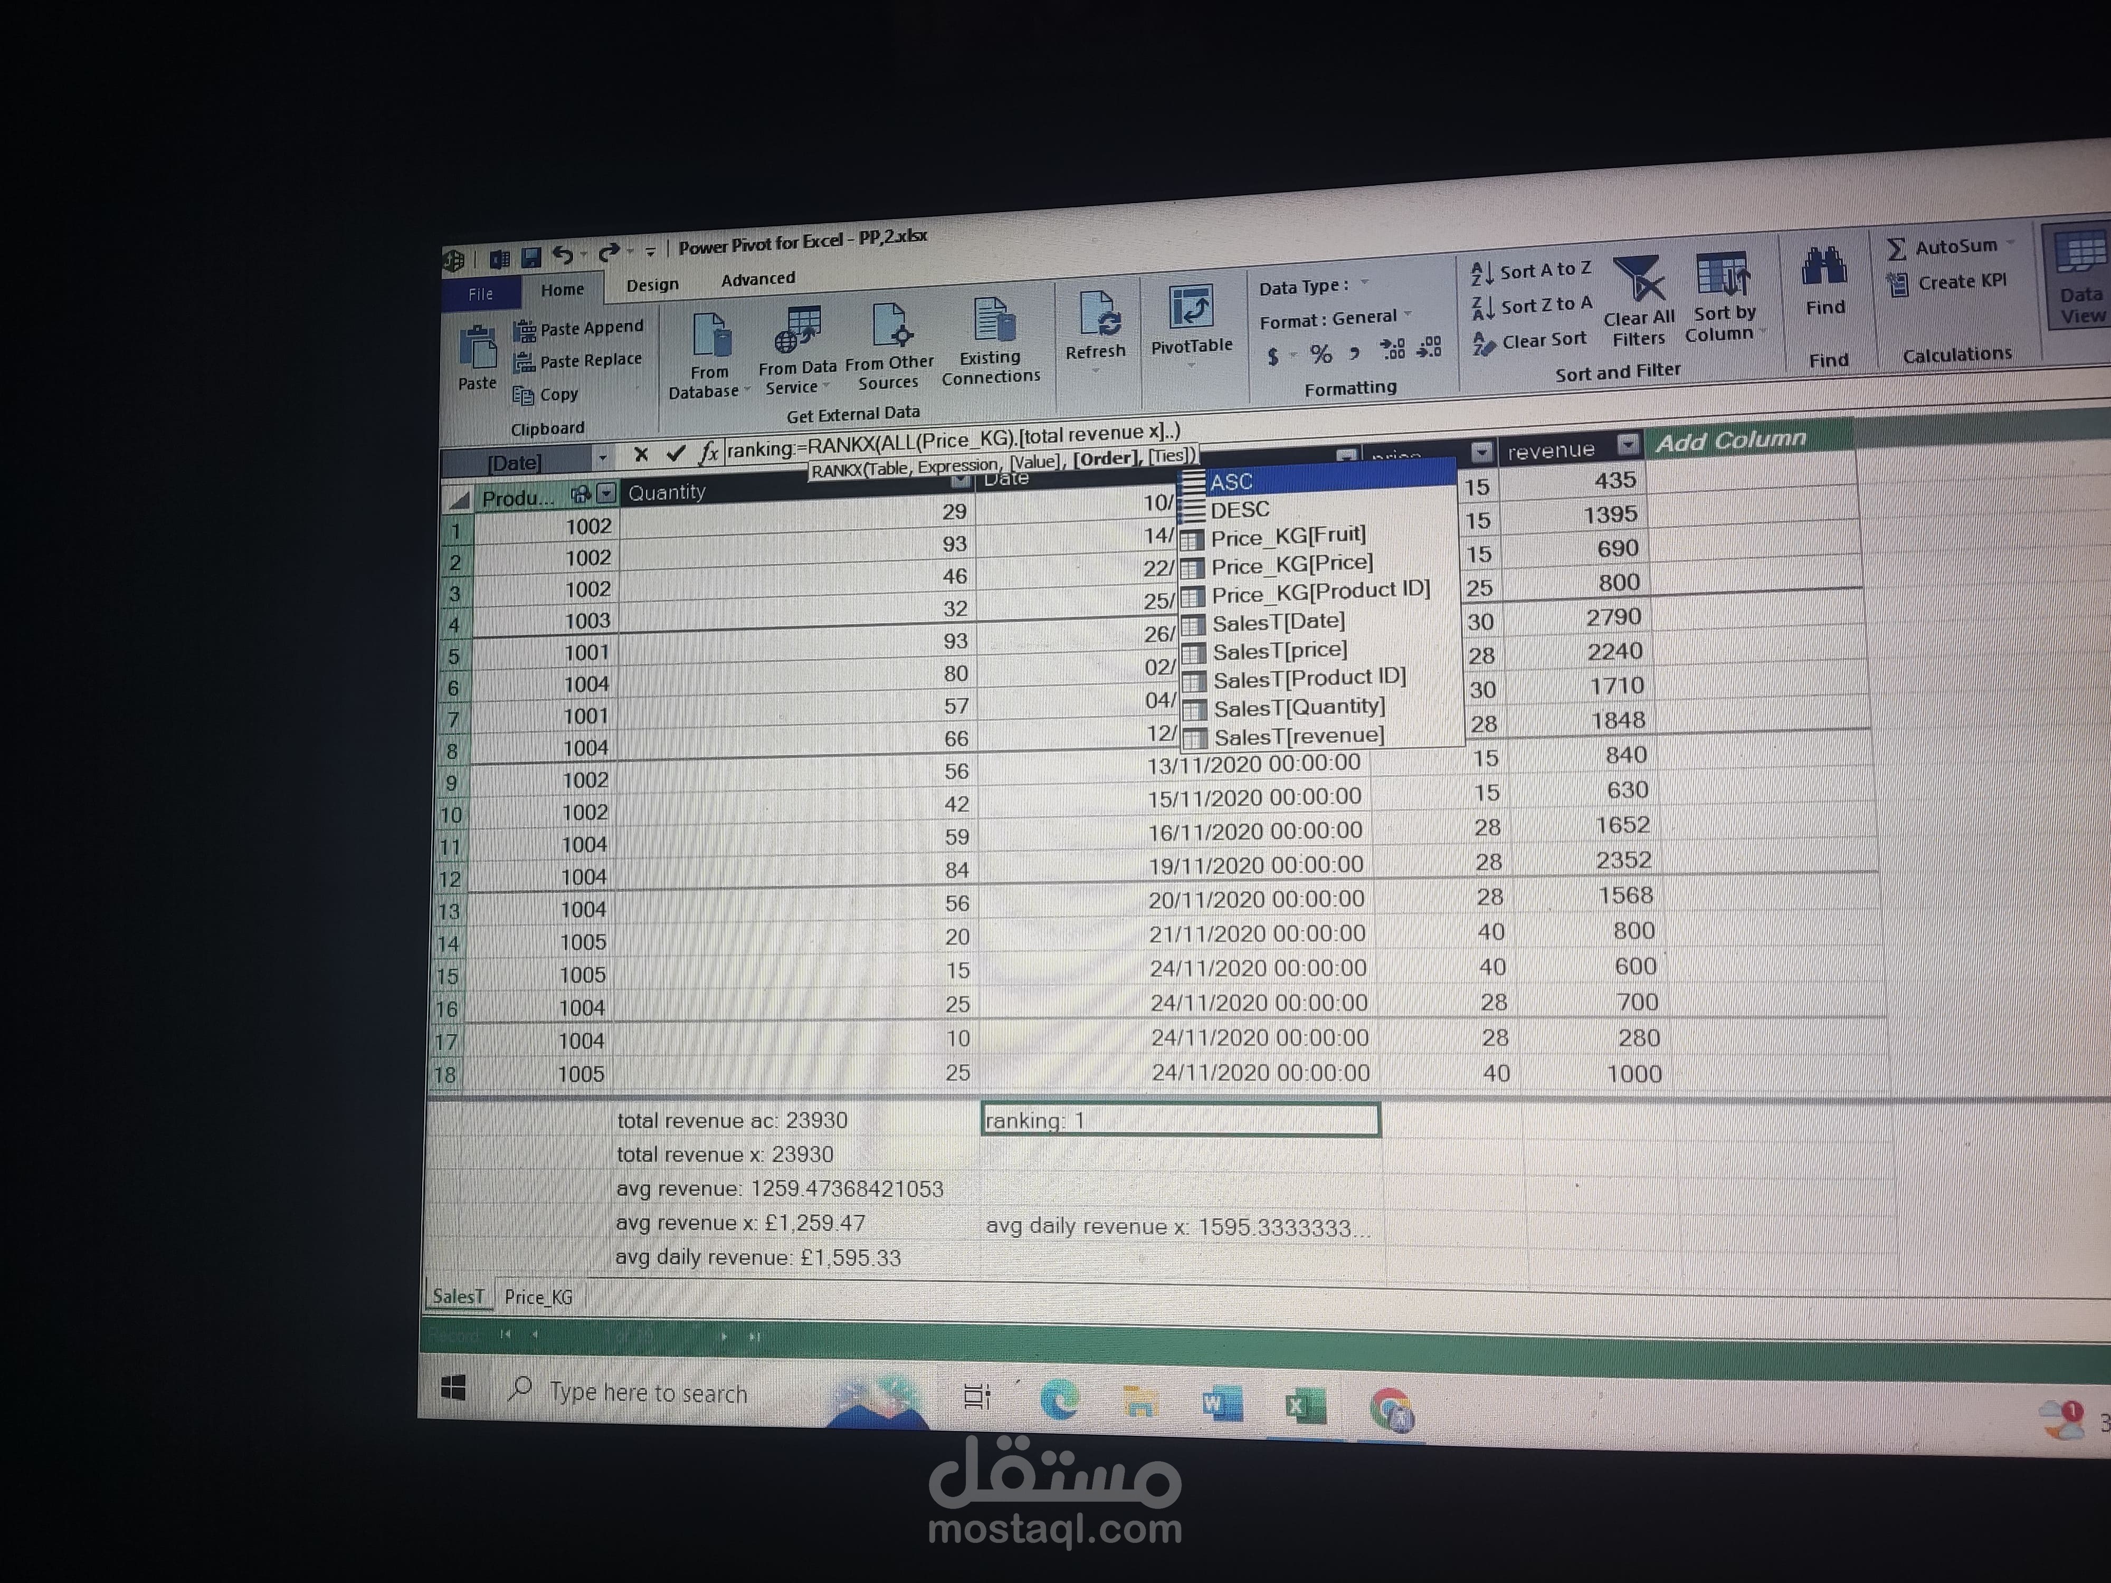This screenshot has height=1583, width=2111.
Task: Click the Quantity column header
Action: click(x=797, y=488)
